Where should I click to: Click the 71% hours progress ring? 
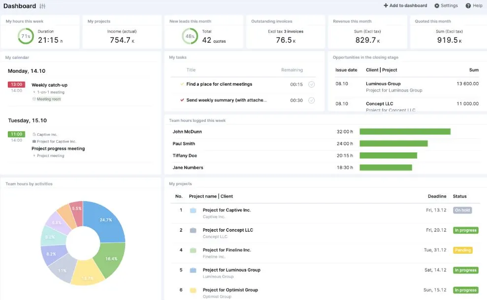tap(26, 36)
